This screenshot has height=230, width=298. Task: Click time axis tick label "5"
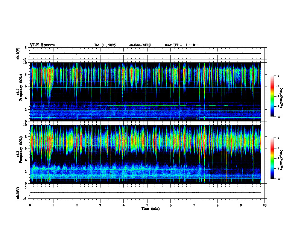coord(147,205)
